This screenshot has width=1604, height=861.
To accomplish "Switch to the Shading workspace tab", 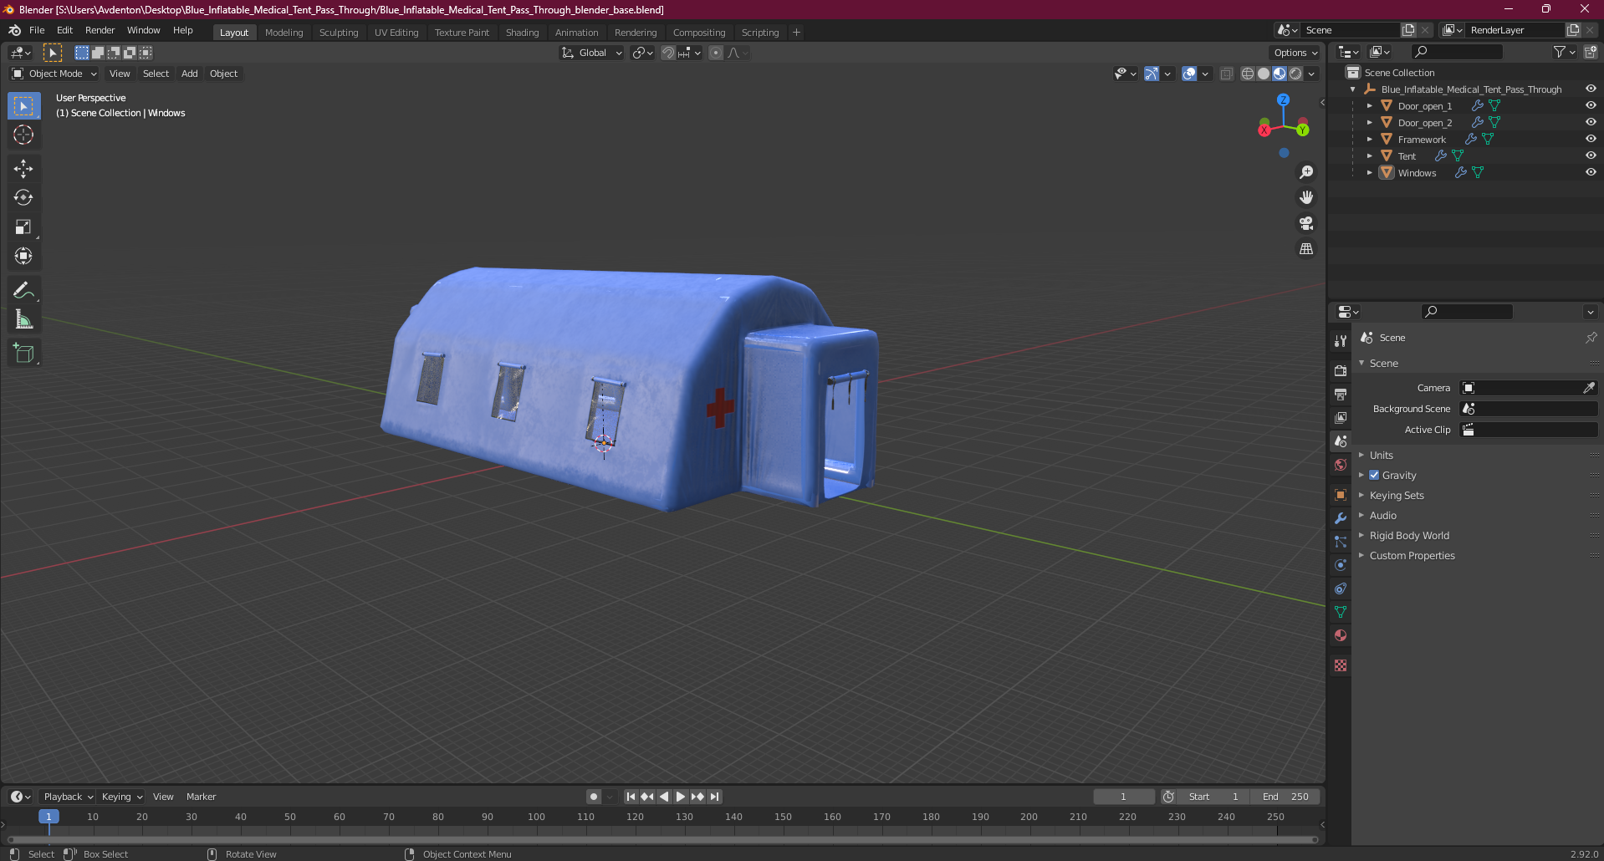I will pos(522,33).
